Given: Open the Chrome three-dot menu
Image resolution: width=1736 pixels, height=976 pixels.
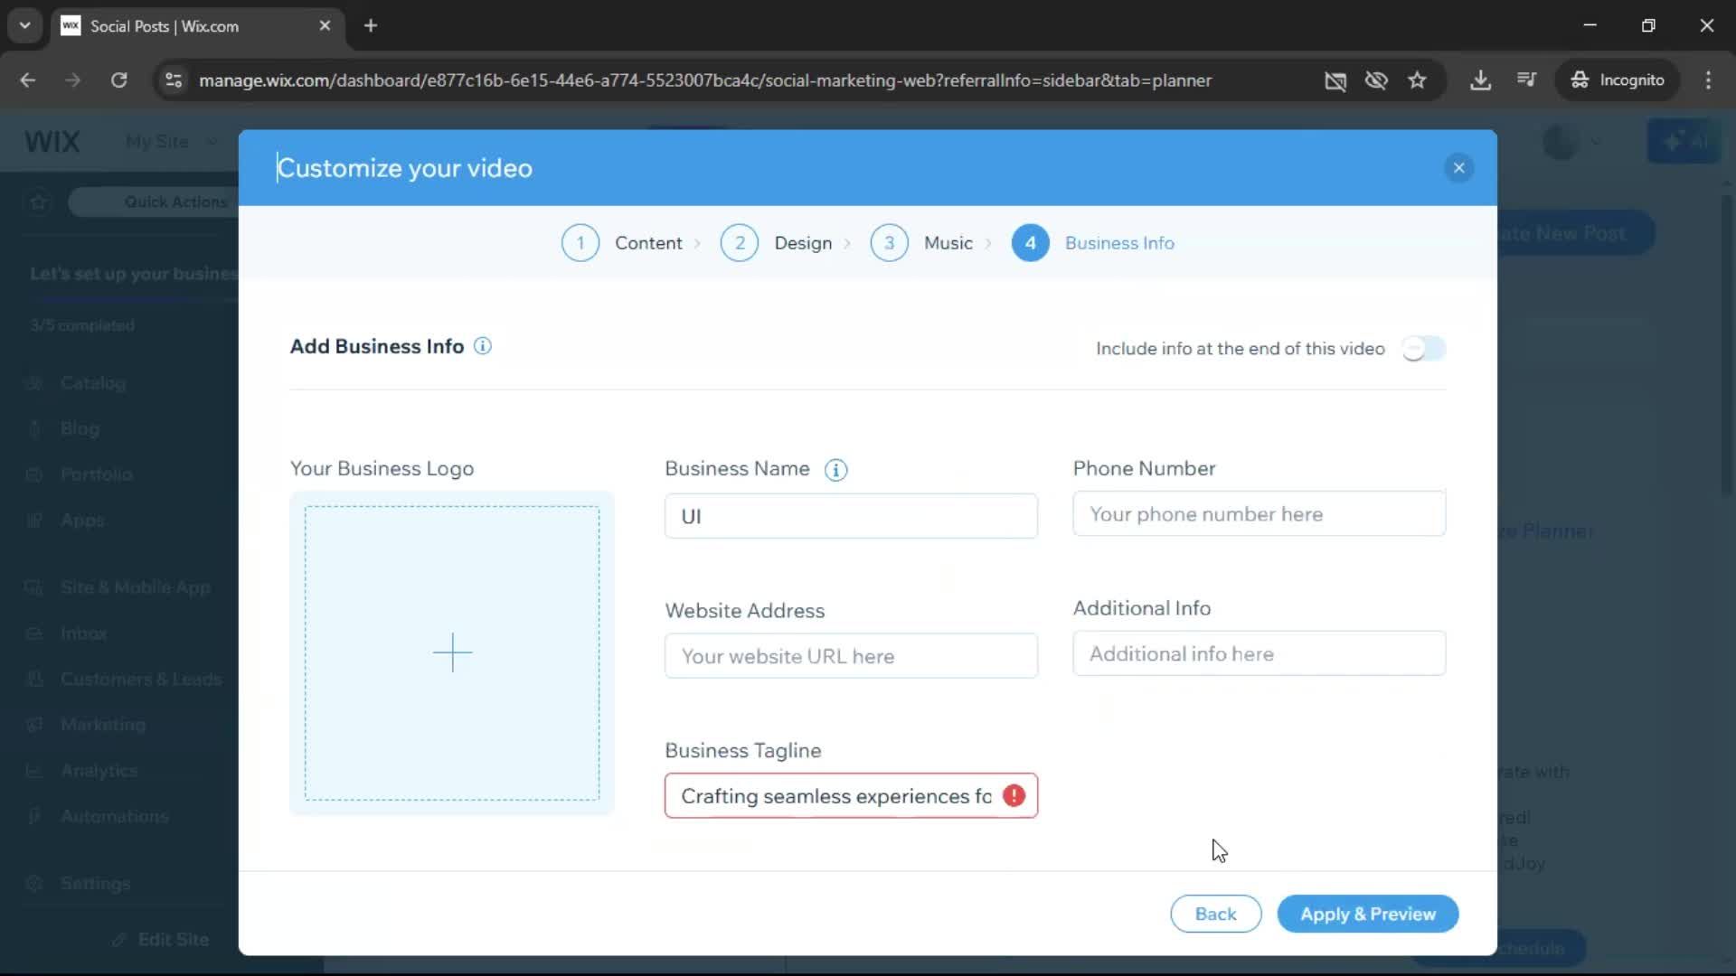Looking at the screenshot, I should pyautogui.click(x=1708, y=80).
